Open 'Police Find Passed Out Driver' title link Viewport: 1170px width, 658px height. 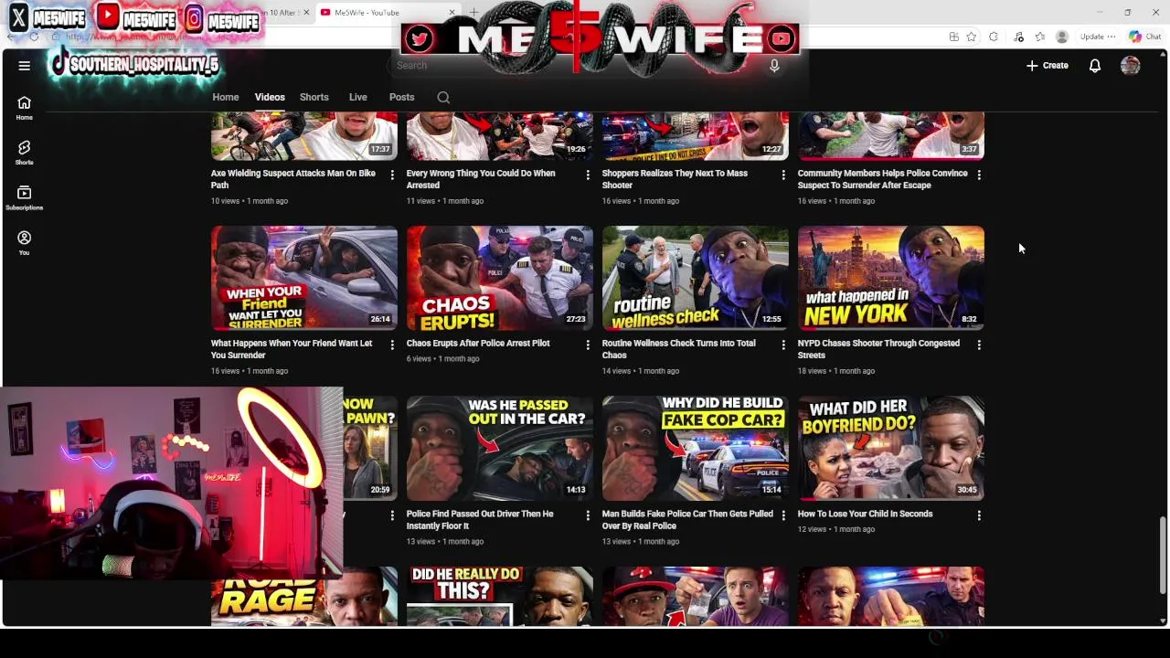(480, 520)
